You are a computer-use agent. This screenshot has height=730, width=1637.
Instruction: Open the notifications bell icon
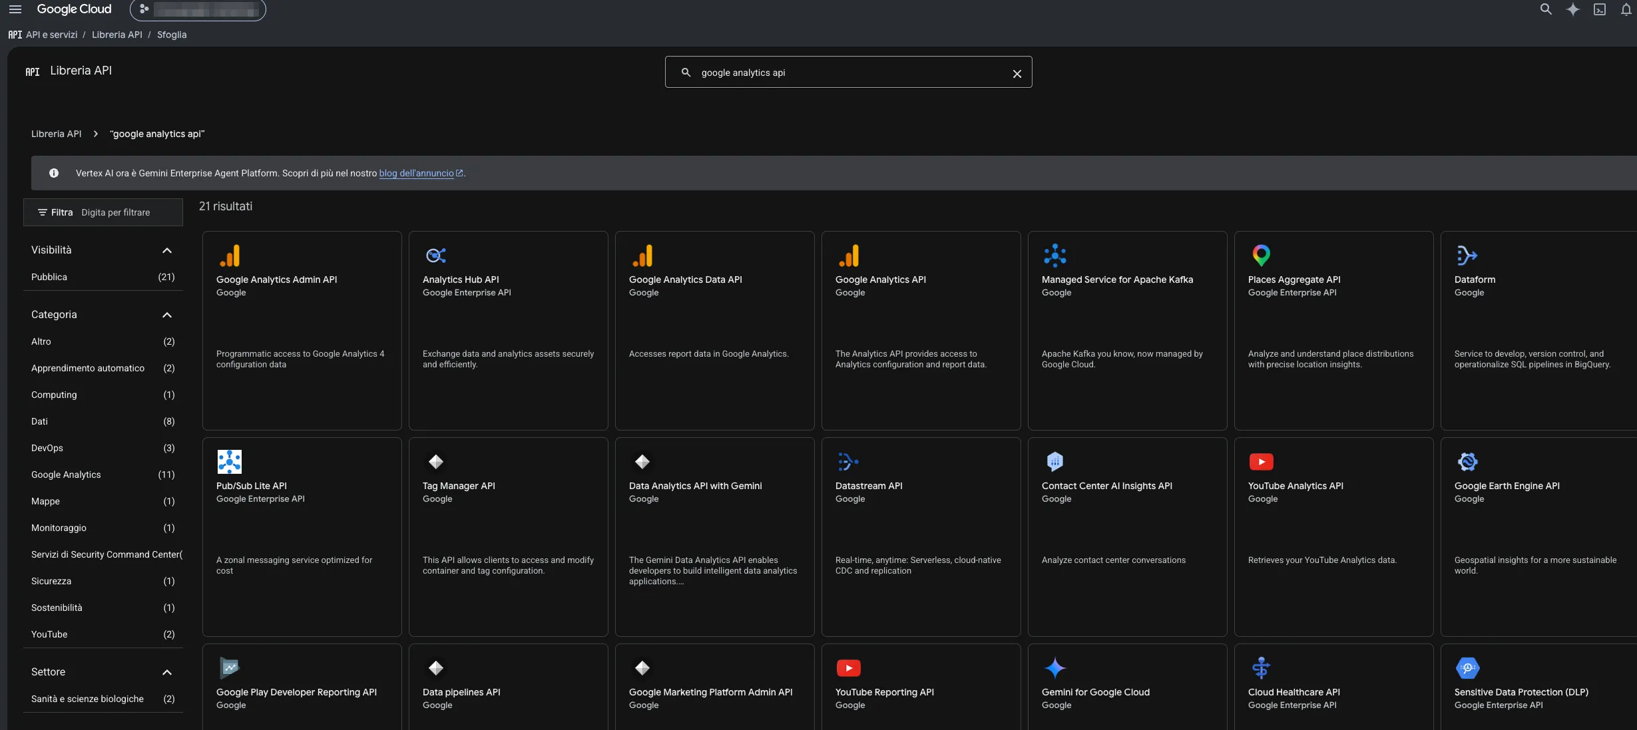click(x=1626, y=9)
